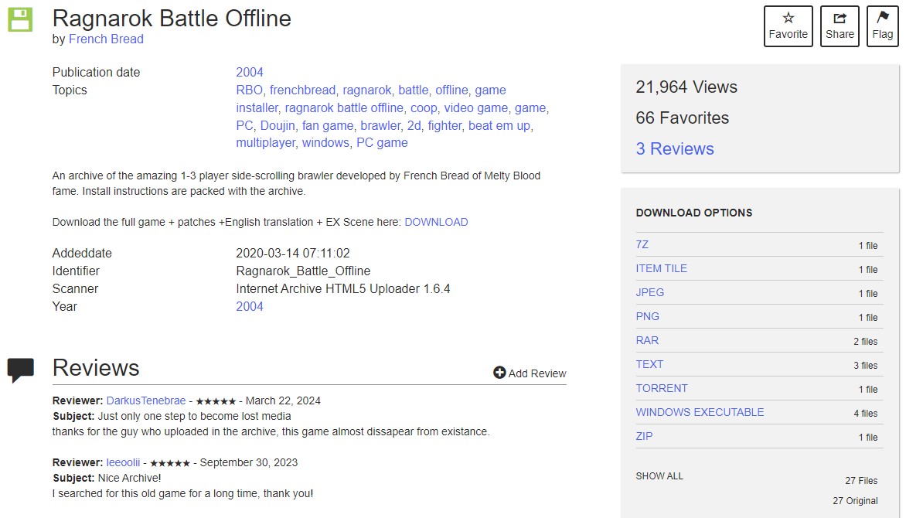The height and width of the screenshot is (518, 906).
Task: Click the DOWNLOAD link in description
Action: tap(436, 222)
